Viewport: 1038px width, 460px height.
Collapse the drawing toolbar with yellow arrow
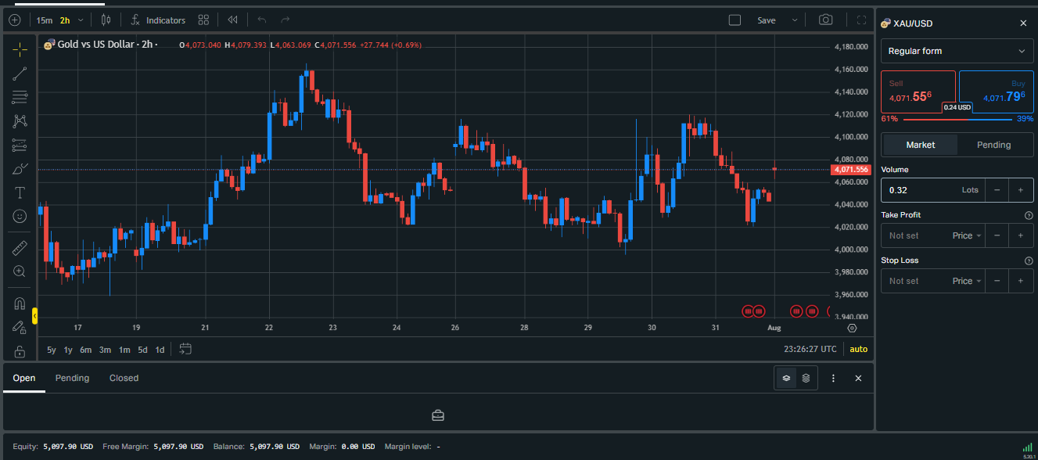click(34, 315)
